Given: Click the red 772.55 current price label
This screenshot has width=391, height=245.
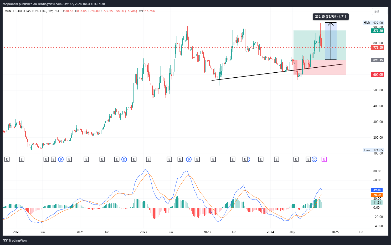Looking at the screenshot, I should (x=378, y=48).
